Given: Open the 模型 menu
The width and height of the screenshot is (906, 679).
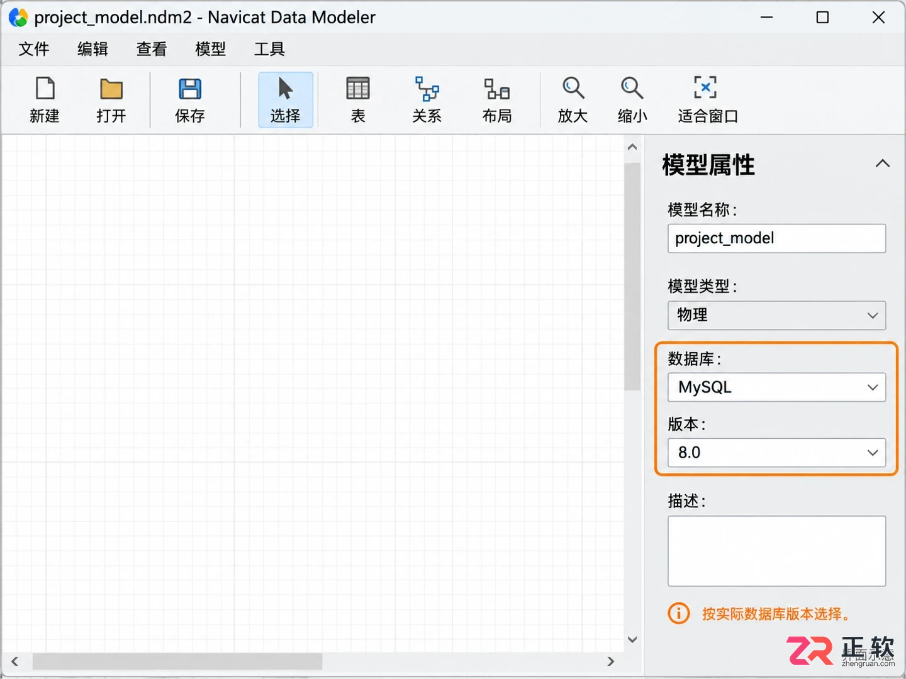Looking at the screenshot, I should pyautogui.click(x=211, y=49).
